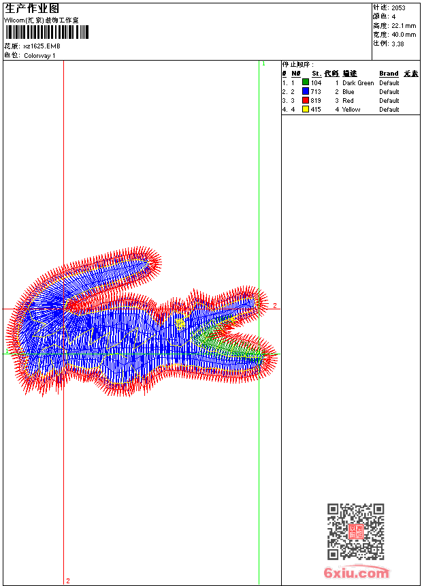Viewport: 422px width, 586px height.
Task: Select the stitch count value 2053
Action: tap(398, 8)
